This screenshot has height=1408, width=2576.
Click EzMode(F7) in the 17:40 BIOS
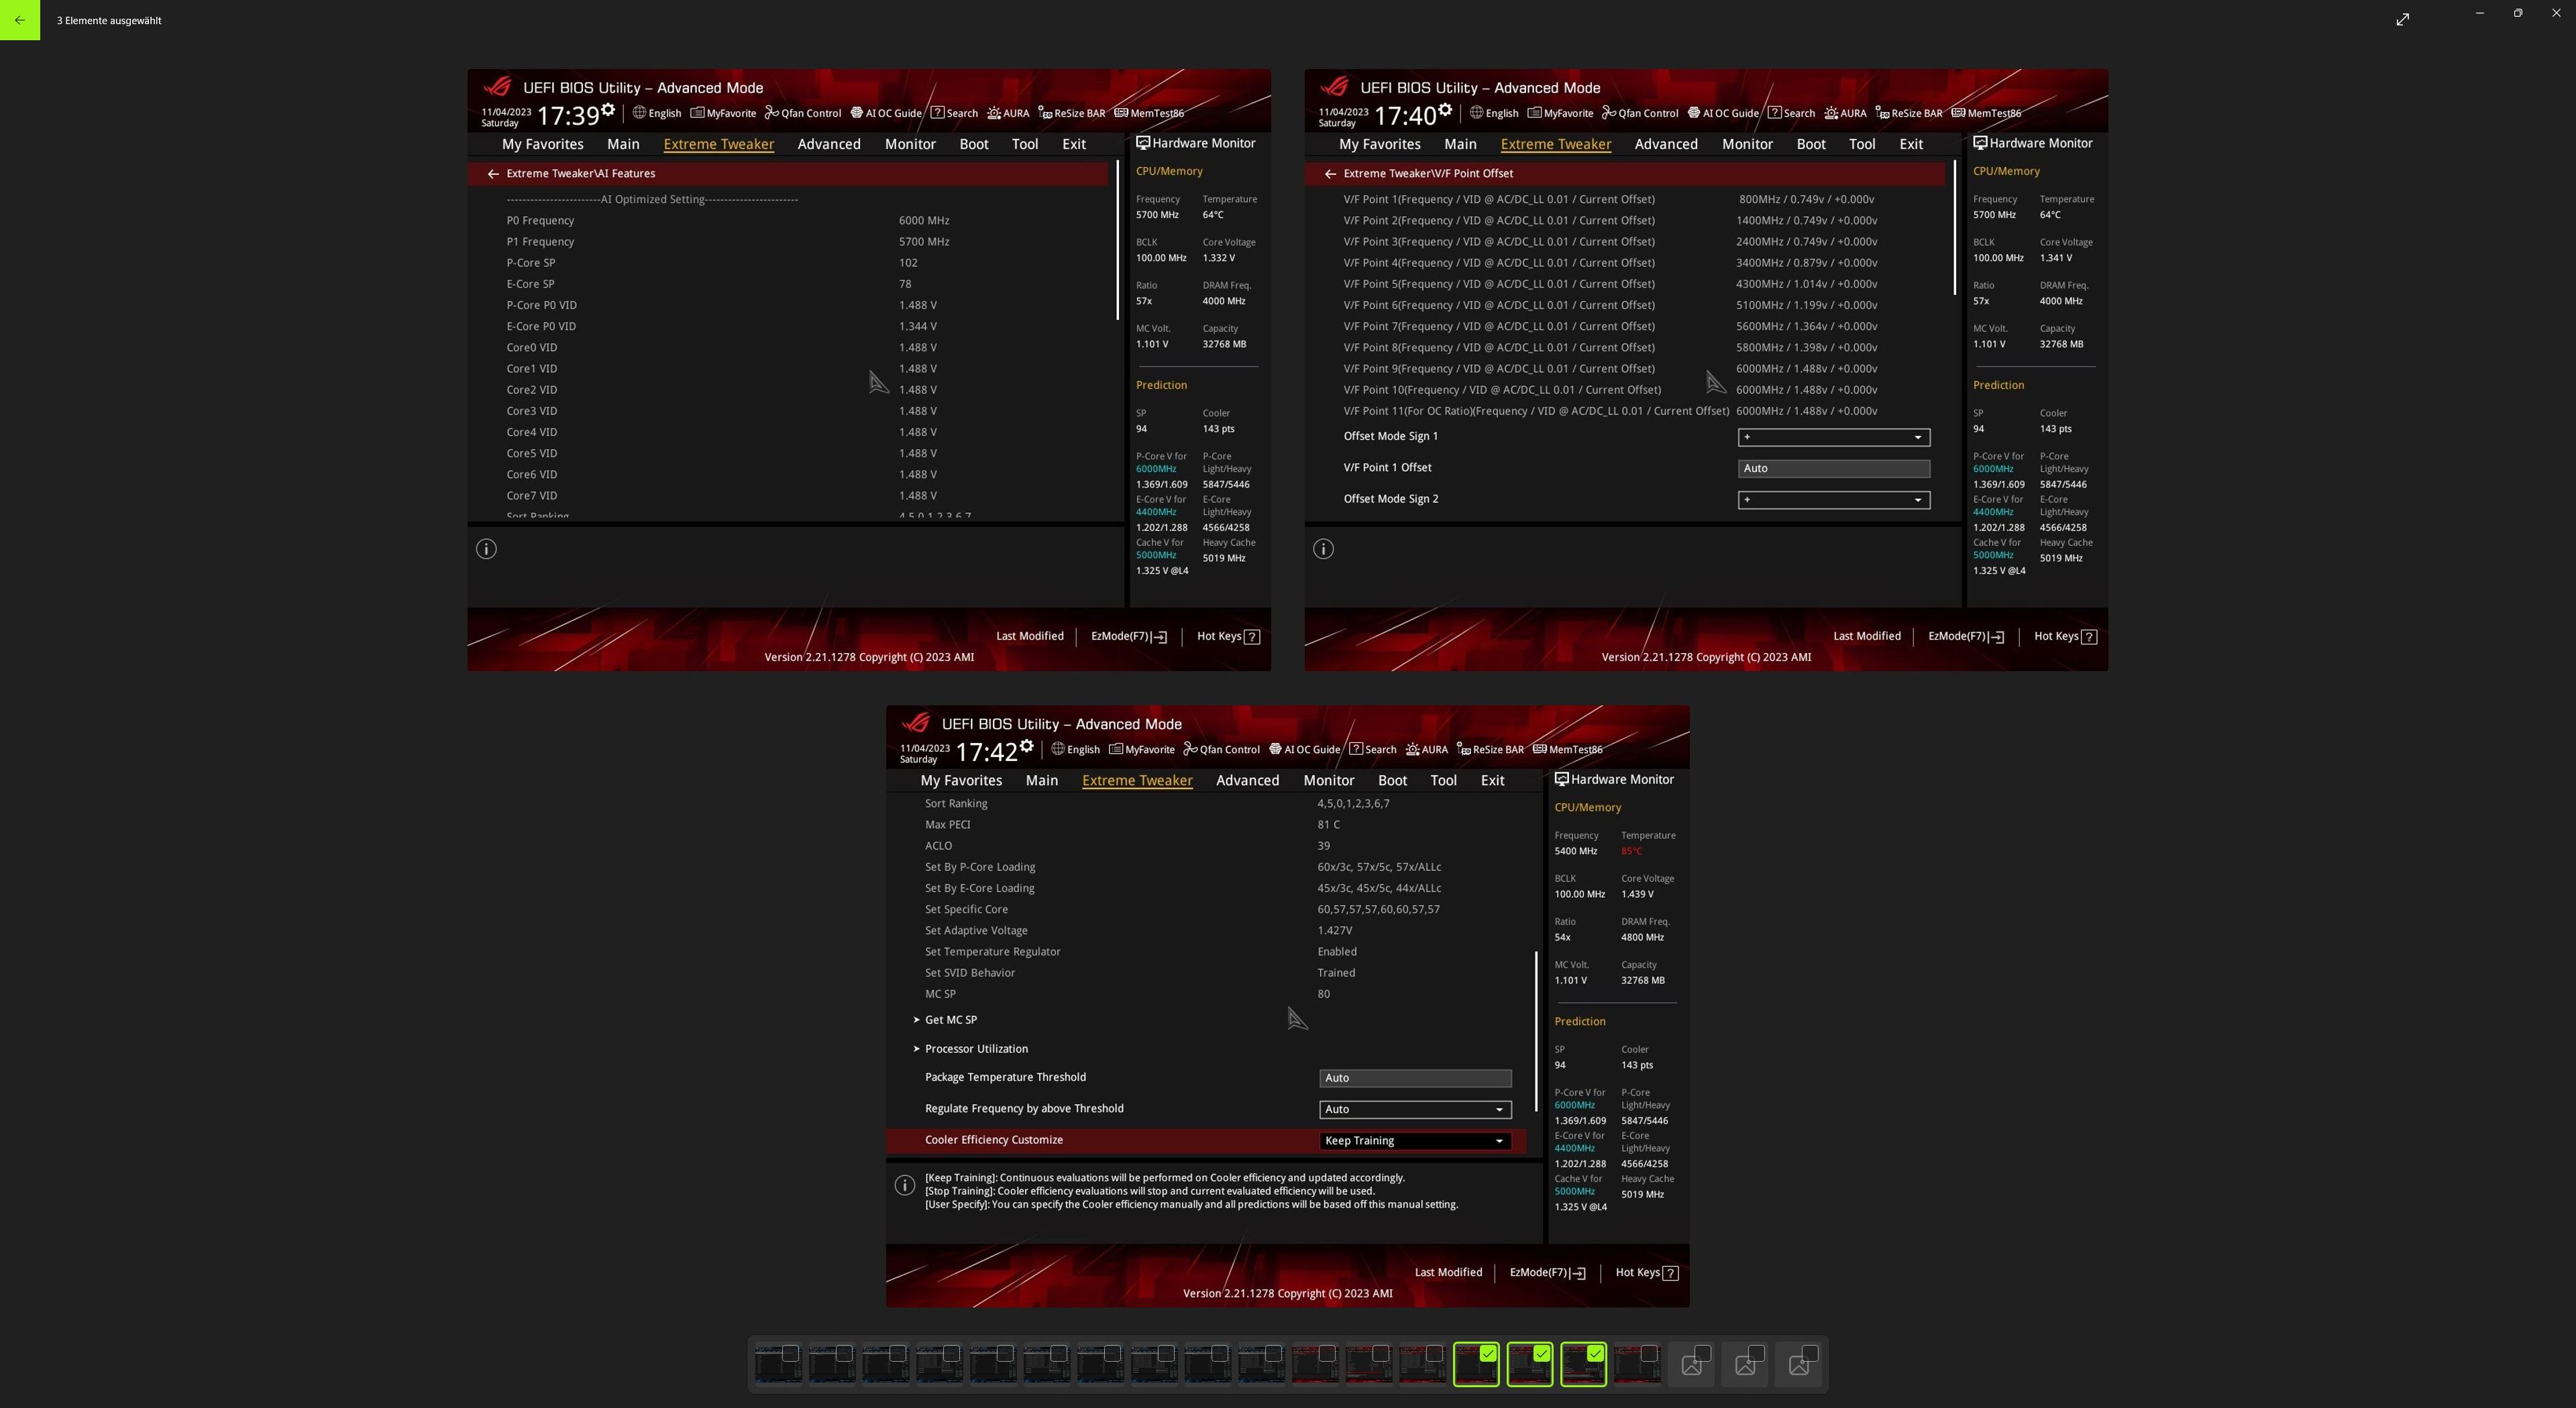[x=1966, y=636]
